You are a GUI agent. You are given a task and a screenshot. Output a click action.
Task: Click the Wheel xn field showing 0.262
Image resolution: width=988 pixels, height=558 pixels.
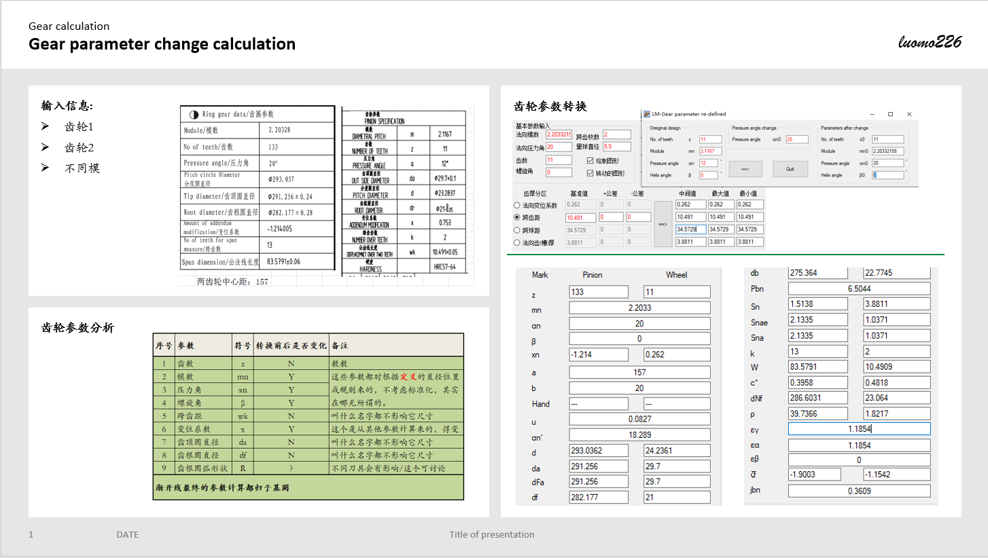(x=677, y=354)
